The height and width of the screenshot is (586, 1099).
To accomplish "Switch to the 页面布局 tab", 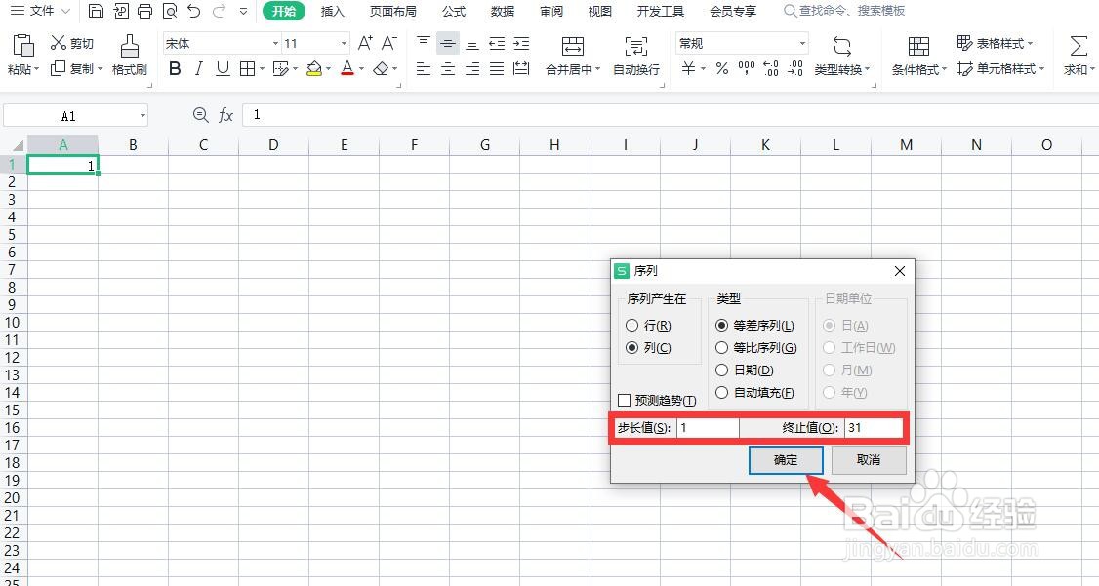I will tap(392, 11).
